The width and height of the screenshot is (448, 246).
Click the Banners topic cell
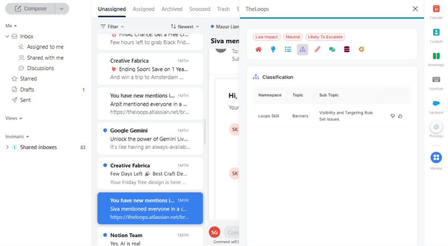click(x=300, y=116)
